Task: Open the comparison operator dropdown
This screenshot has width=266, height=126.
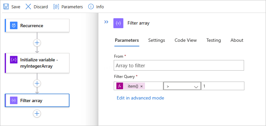Action: pyautogui.click(x=182, y=86)
